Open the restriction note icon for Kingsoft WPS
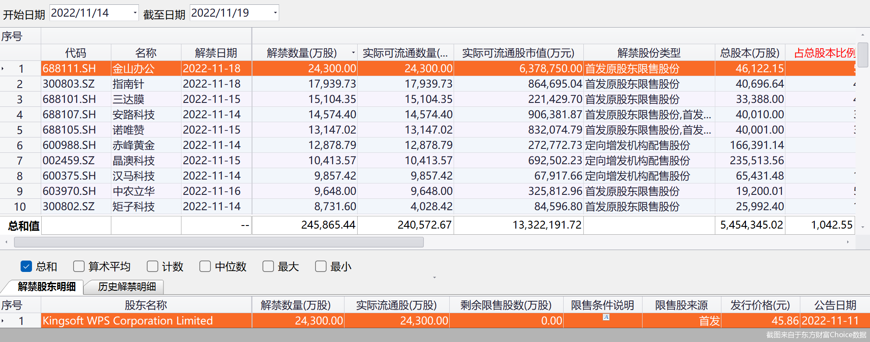This screenshot has height=342, width=870. coord(606,317)
